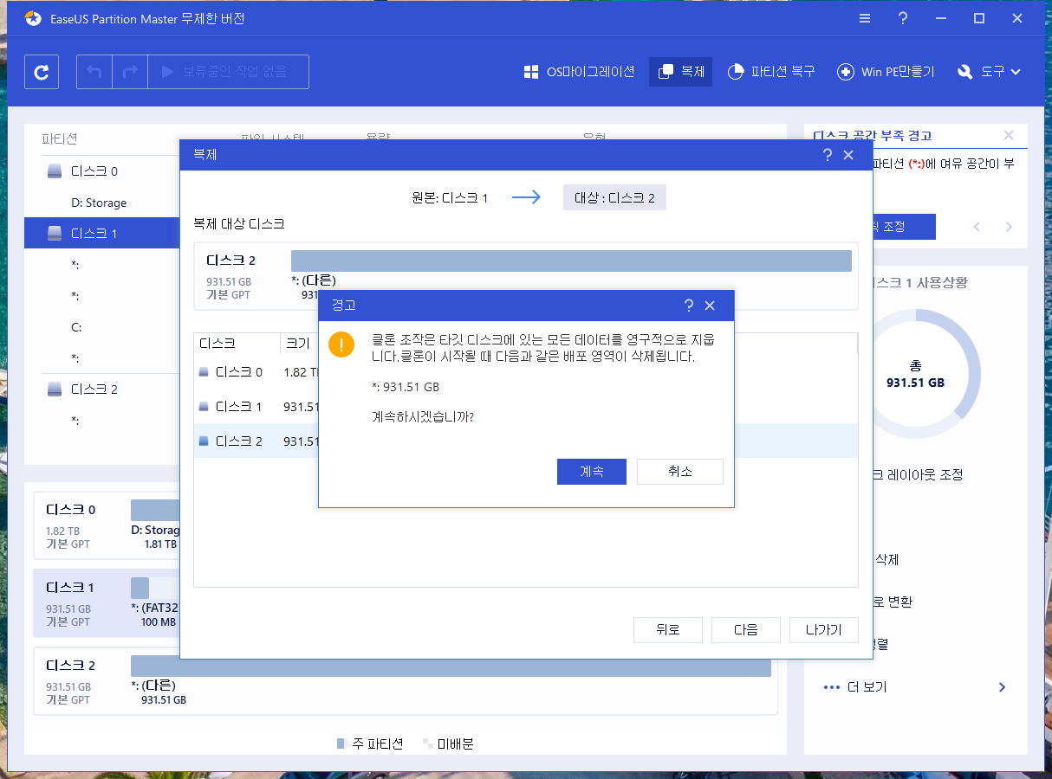Go to previous warning with left chevron
This screenshot has height=779, width=1052.
pyautogui.click(x=977, y=227)
